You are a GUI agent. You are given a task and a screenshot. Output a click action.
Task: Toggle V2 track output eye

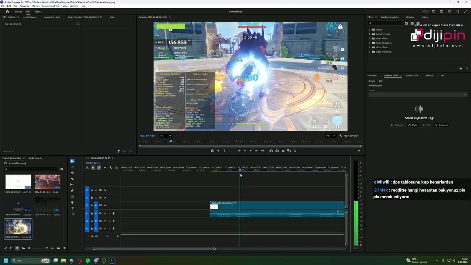[x=105, y=198]
